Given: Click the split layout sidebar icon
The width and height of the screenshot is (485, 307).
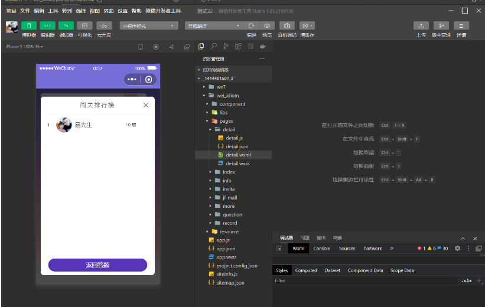Looking at the screenshot, I should (250, 47).
